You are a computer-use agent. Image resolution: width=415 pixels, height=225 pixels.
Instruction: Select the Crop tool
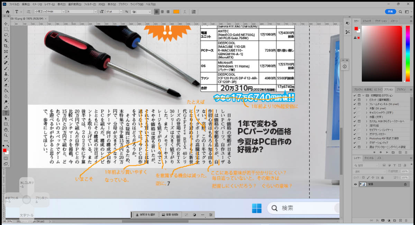point(6,46)
